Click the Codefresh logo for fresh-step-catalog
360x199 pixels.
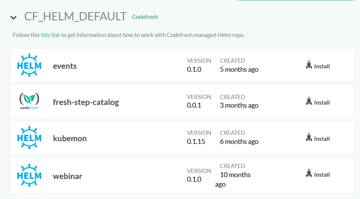click(29, 101)
